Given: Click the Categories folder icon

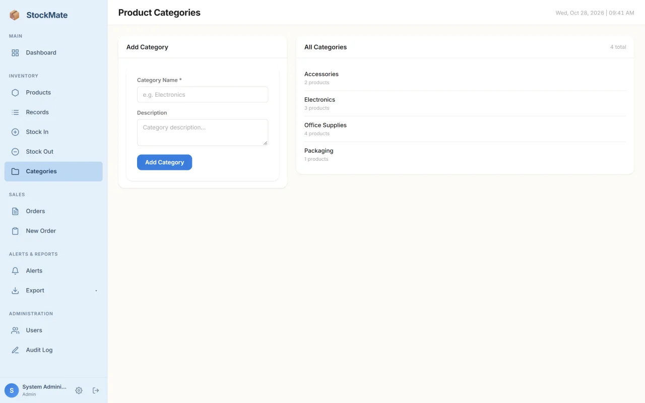Looking at the screenshot, I should (x=15, y=171).
